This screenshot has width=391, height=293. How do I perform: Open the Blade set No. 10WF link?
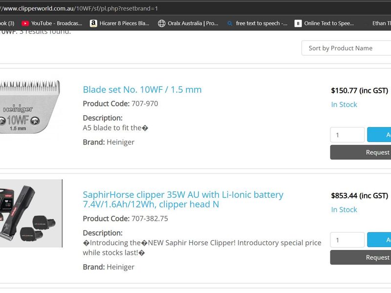(142, 89)
